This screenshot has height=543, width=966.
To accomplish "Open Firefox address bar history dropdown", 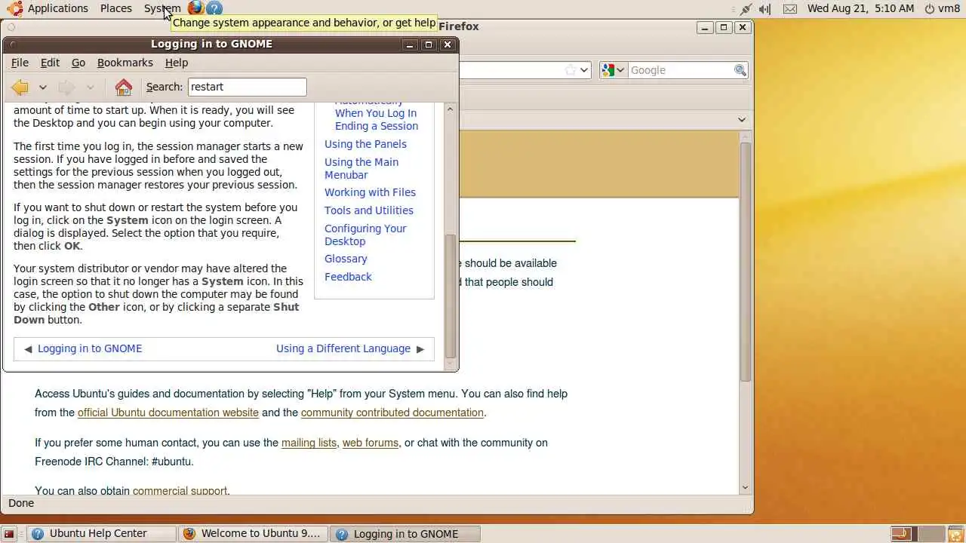I will [x=584, y=70].
